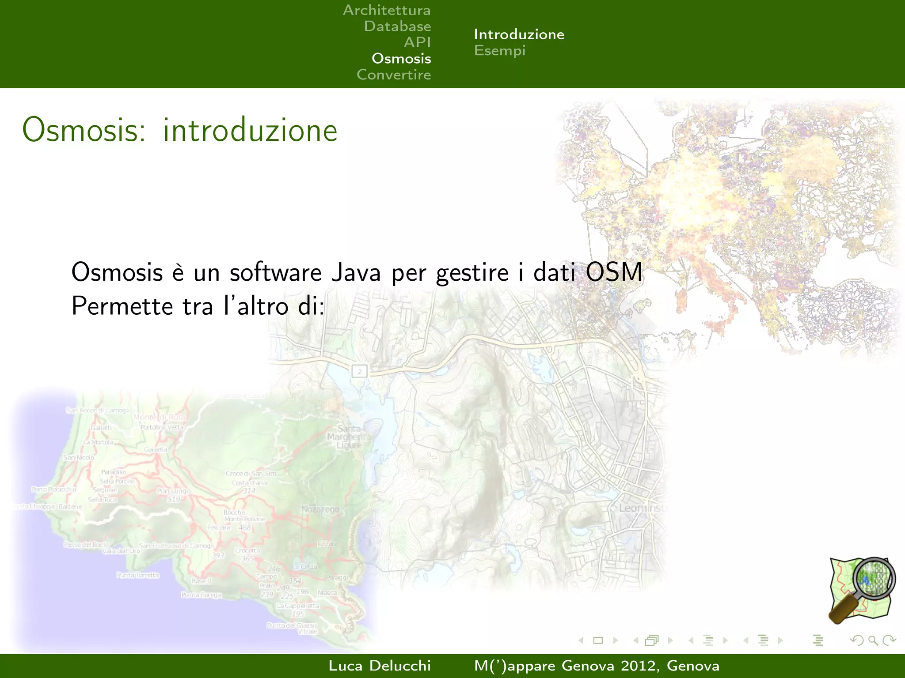The height and width of the screenshot is (678, 905).
Task: Click the go-back curved arrow icon
Action: tap(857, 640)
